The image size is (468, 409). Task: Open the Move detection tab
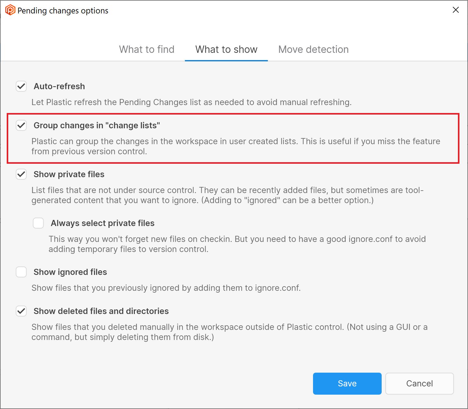[x=313, y=49]
